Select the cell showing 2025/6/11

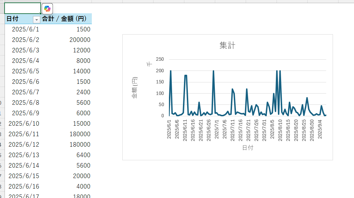coord(24,134)
